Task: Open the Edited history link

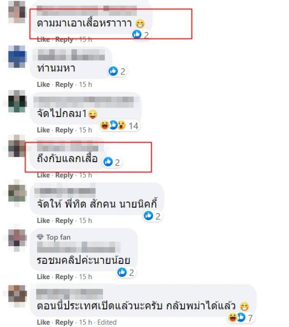Action: click(107, 322)
